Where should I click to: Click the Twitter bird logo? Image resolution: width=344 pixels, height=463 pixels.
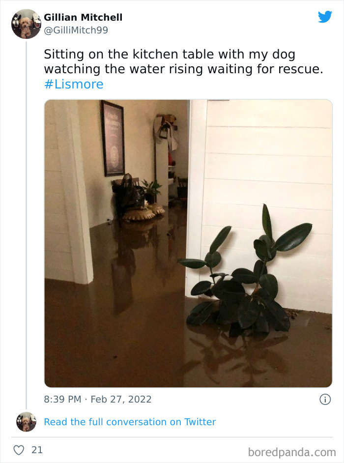pos(326,17)
